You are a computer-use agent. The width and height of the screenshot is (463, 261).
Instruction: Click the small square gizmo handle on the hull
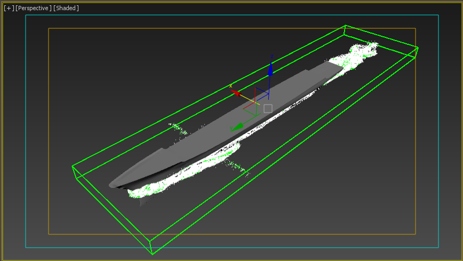coord(268,108)
